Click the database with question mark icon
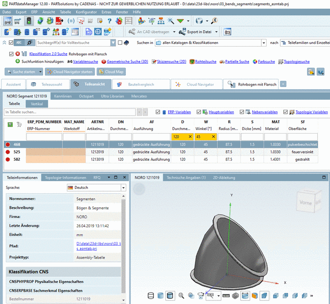This screenshot has height=304, width=330. tap(65, 32)
